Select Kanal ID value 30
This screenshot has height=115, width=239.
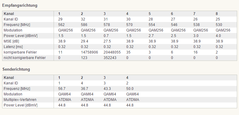coord(128,19)
